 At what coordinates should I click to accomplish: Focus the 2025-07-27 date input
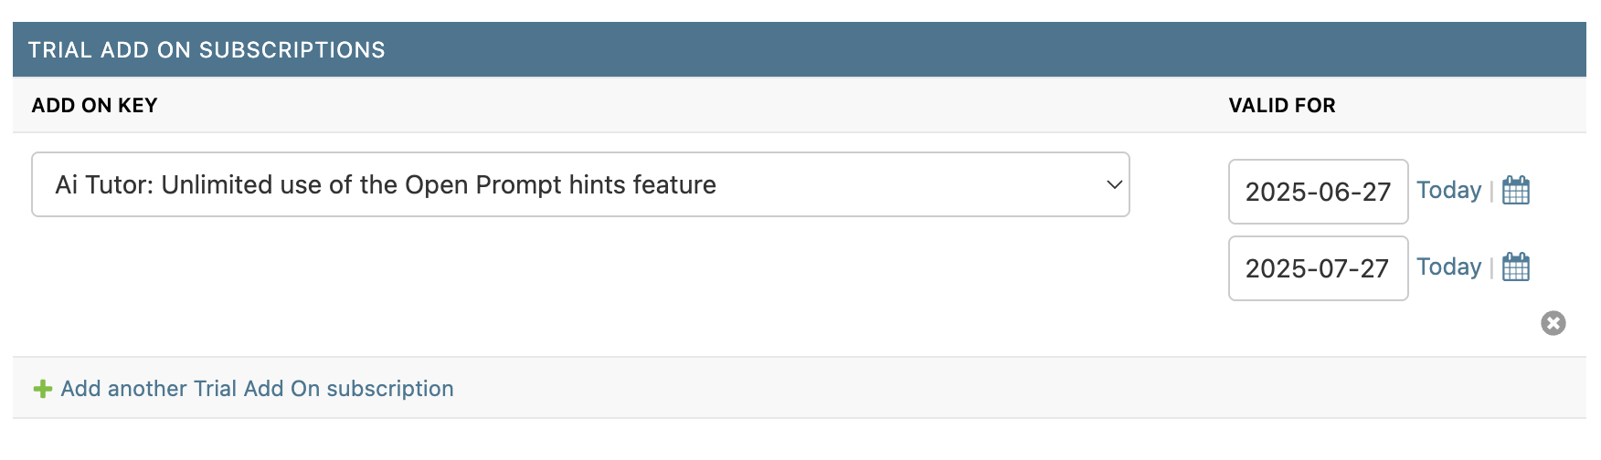click(1317, 268)
